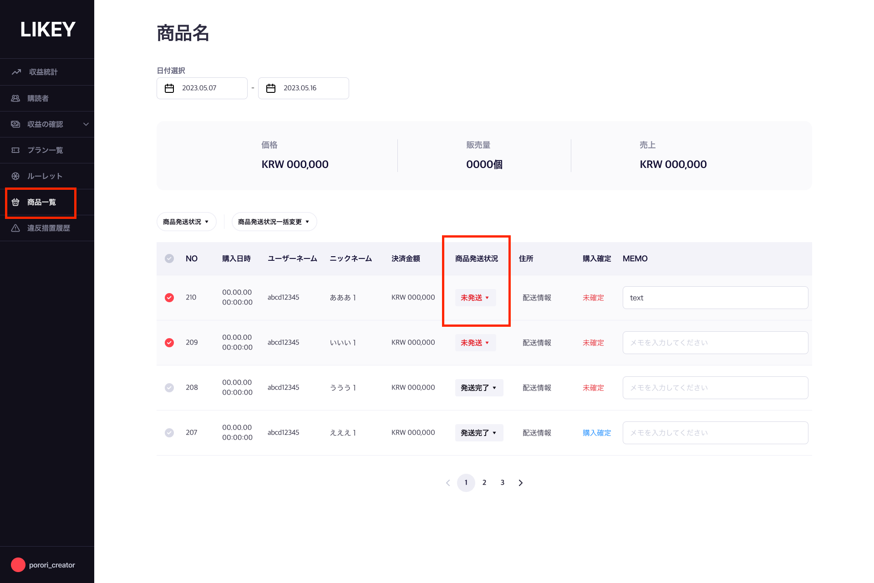
Task: Click the revenue statistics chart icon
Action: [x=16, y=72]
